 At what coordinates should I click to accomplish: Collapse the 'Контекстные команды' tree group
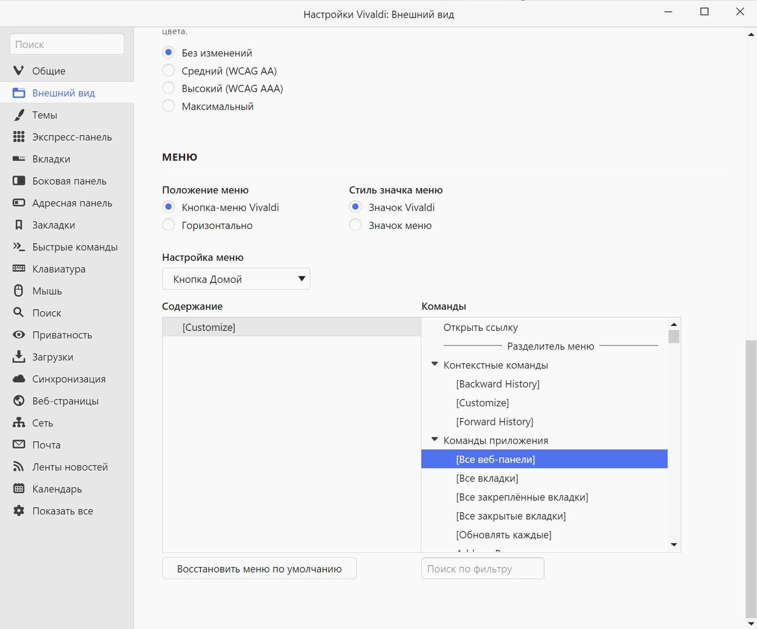pyautogui.click(x=435, y=364)
